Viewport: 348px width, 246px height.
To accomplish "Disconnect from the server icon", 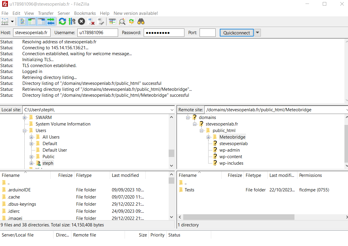I will [x=91, y=21].
